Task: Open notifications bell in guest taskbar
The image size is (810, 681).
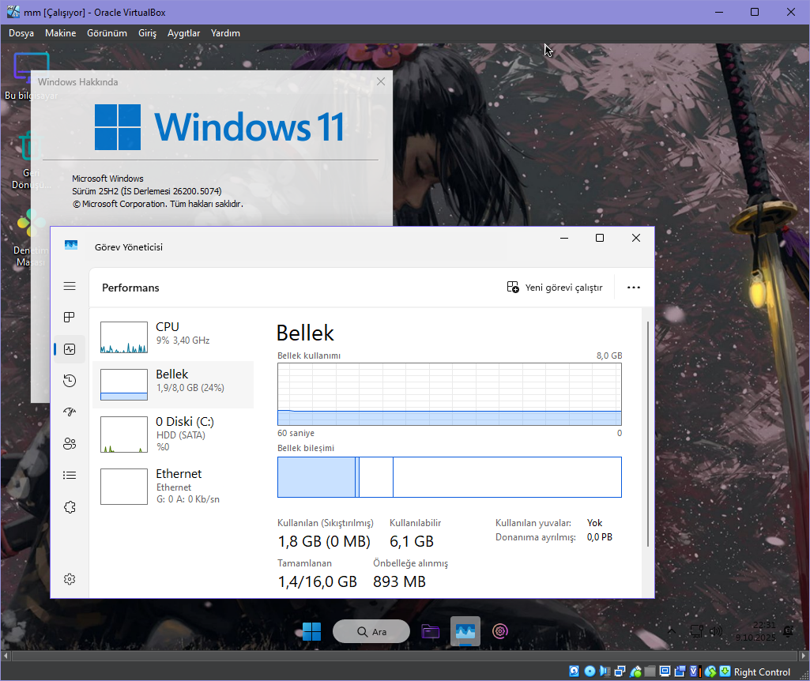Action: click(789, 631)
